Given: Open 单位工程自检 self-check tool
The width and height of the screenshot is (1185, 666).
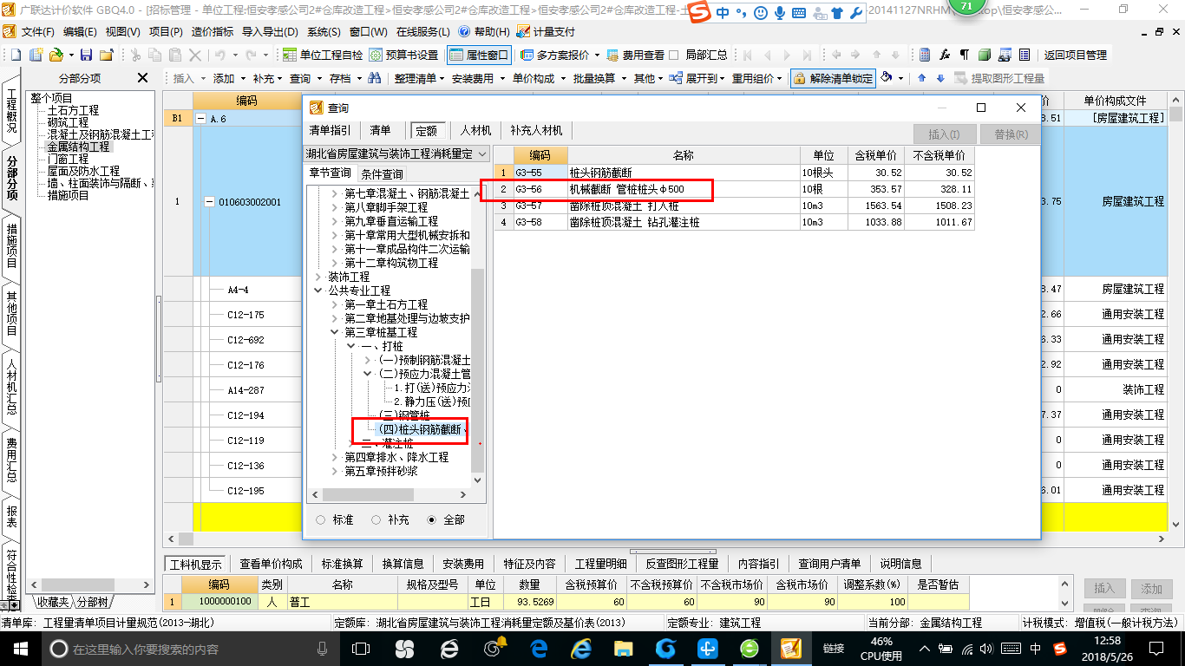Looking at the screenshot, I should (323, 55).
